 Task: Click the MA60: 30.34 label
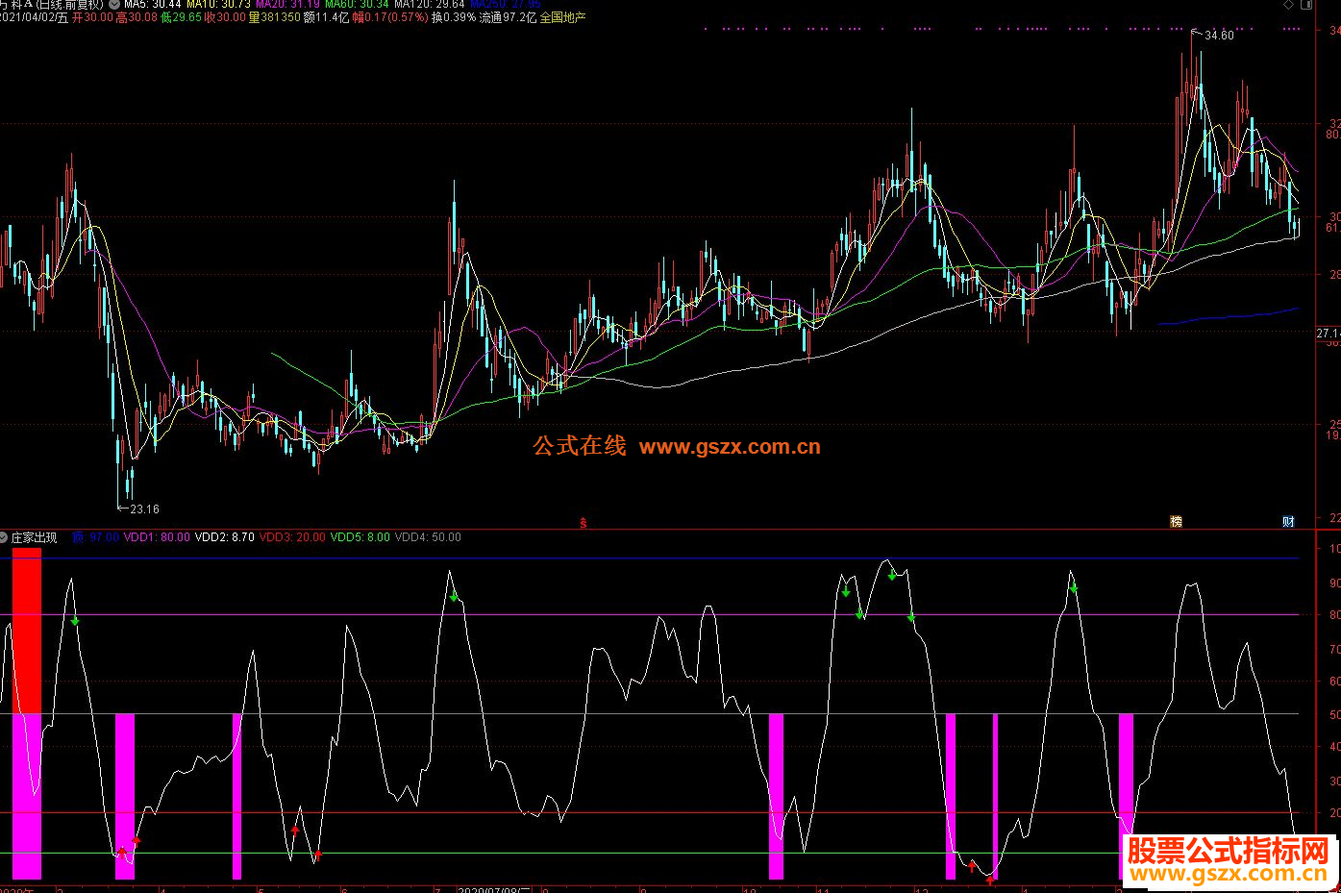357,4
